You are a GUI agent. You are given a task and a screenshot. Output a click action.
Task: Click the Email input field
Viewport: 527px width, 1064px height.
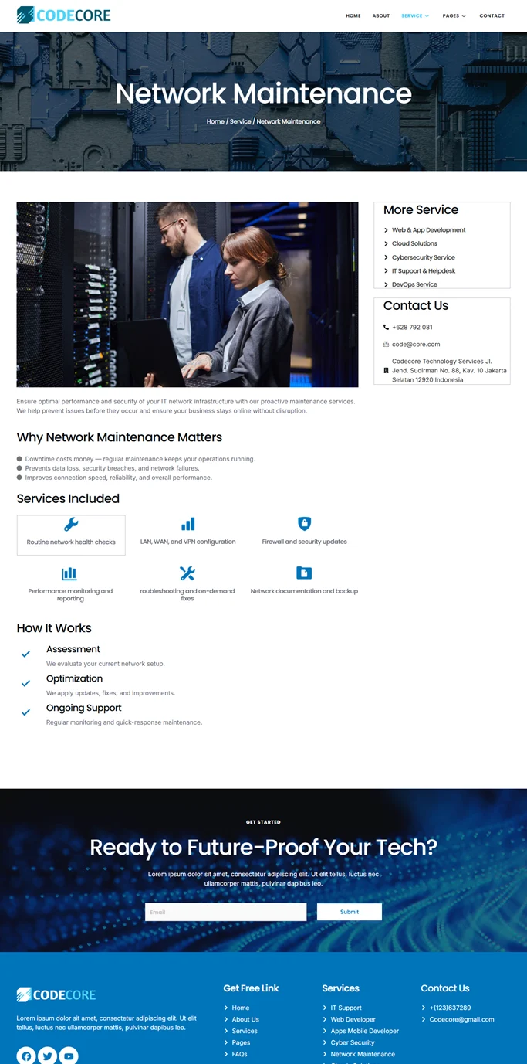[225, 912]
